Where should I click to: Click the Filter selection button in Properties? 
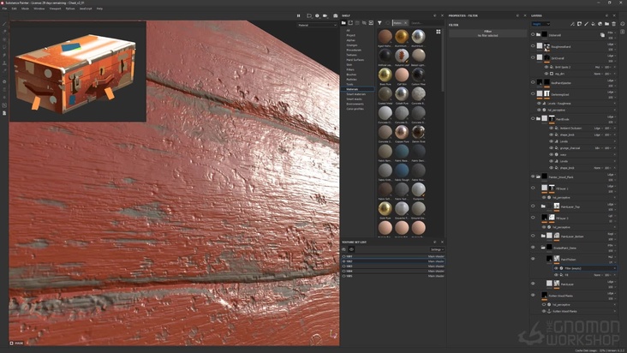488,33
